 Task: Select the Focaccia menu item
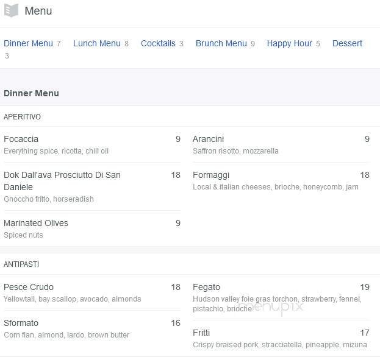tap(21, 139)
